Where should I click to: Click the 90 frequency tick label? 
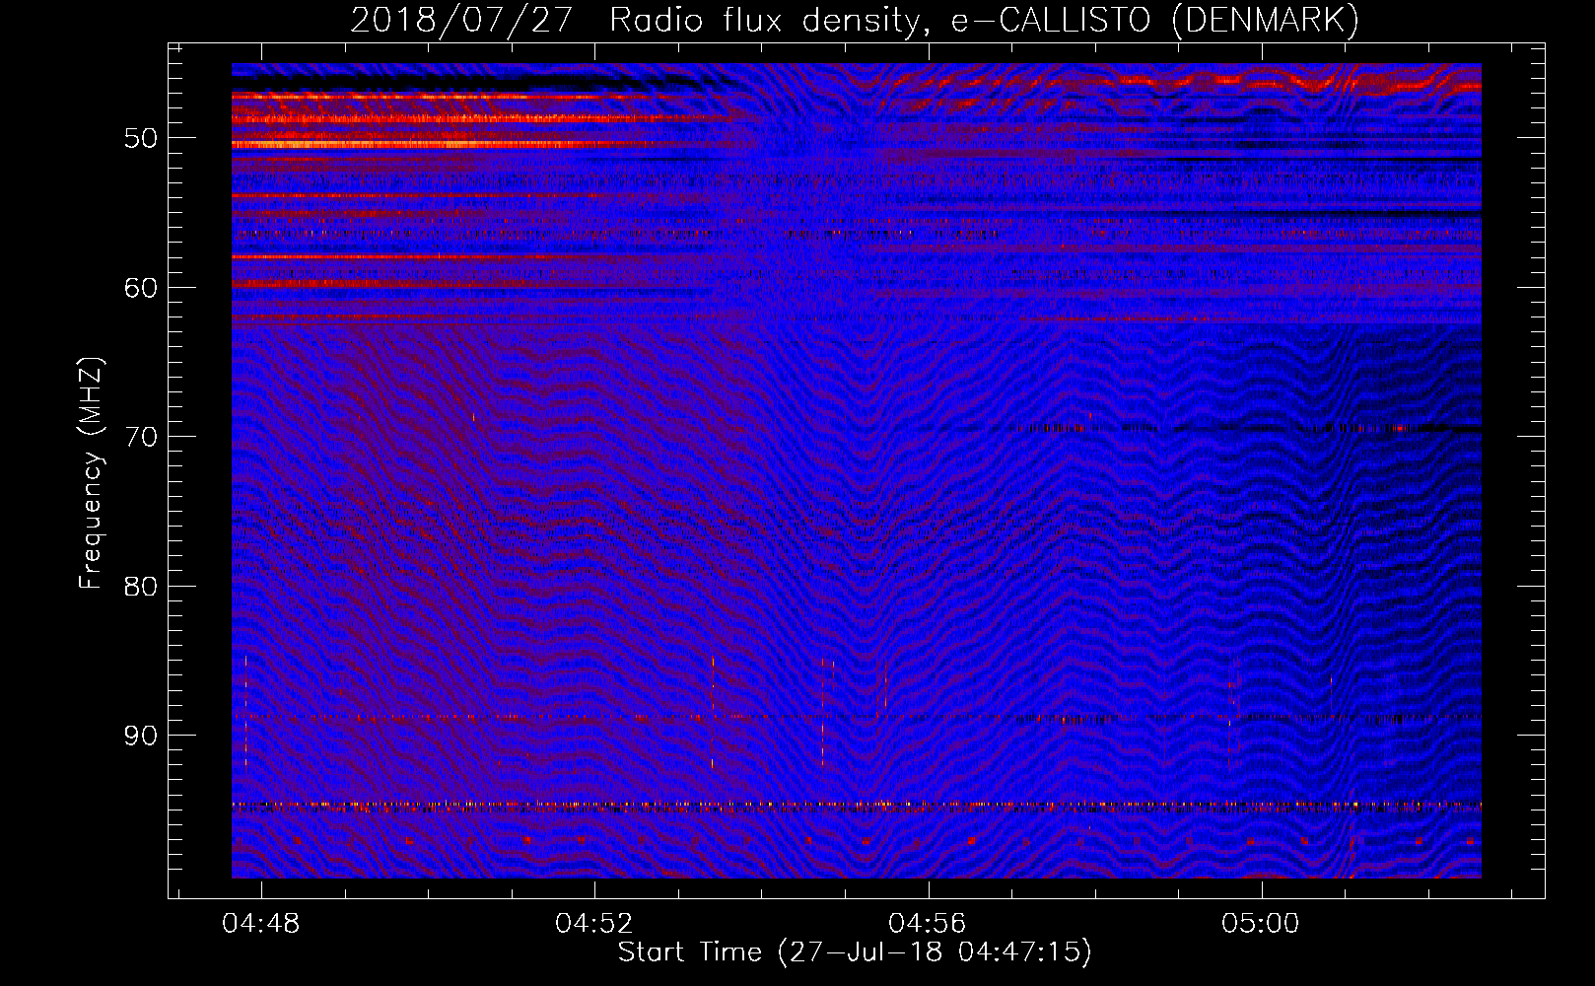point(141,737)
